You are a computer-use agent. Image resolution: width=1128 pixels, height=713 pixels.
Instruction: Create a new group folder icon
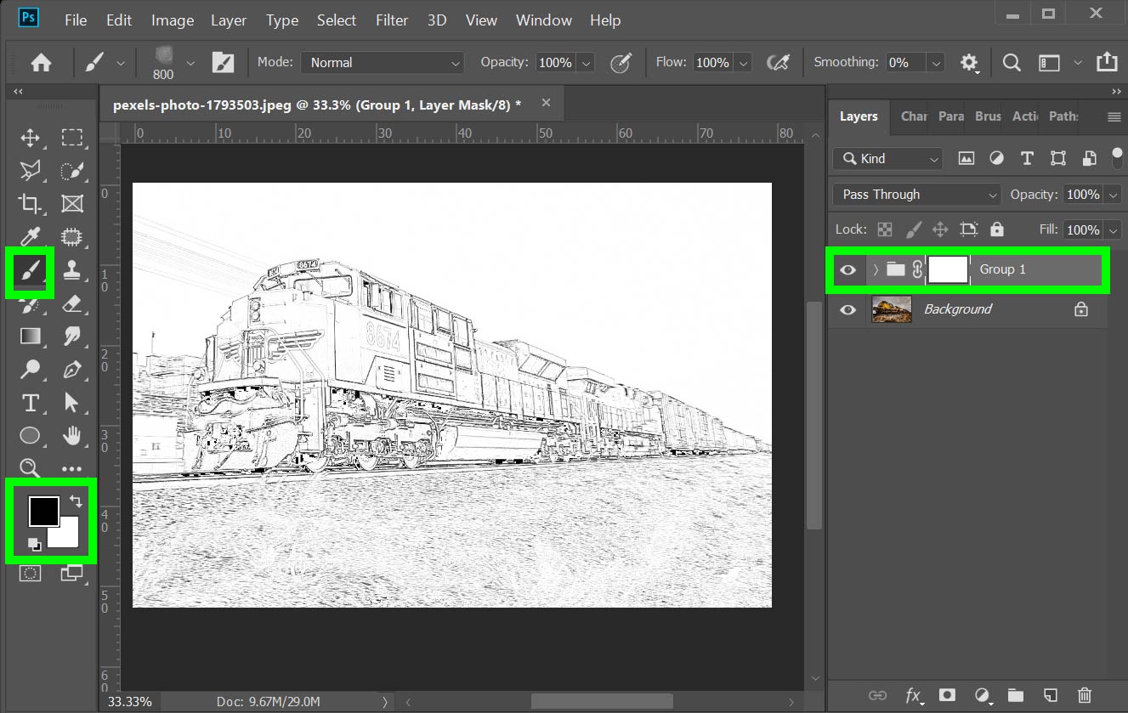click(1015, 695)
